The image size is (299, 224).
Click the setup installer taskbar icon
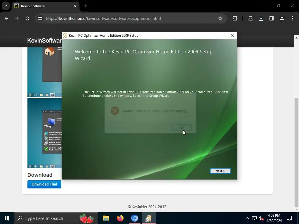(149, 218)
